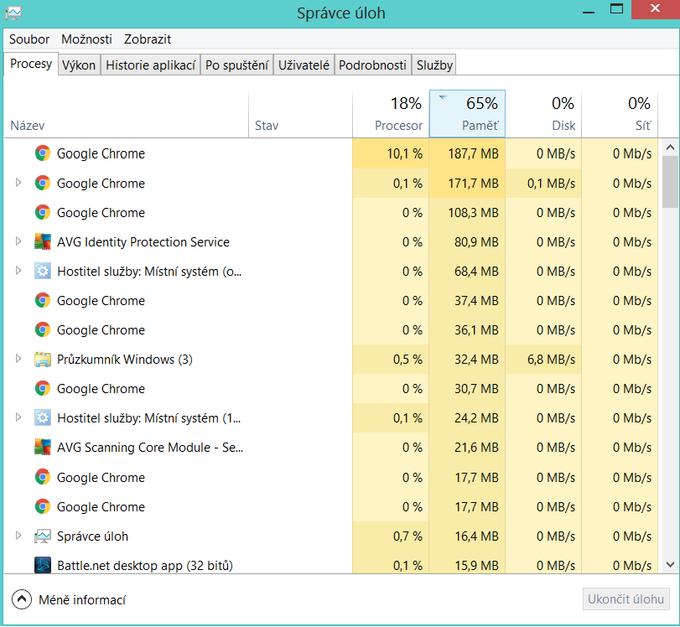Click the Průzkumník Windows folder icon
Viewport: 680px width, 627px height.
(x=43, y=360)
